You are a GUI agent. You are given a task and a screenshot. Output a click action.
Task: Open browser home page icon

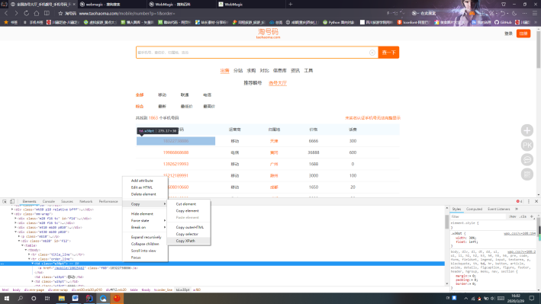(x=36, y=13)
